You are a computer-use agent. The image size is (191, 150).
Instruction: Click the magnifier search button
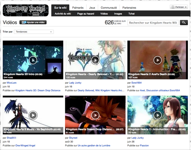pyautogui.click(x=184, y=22)
